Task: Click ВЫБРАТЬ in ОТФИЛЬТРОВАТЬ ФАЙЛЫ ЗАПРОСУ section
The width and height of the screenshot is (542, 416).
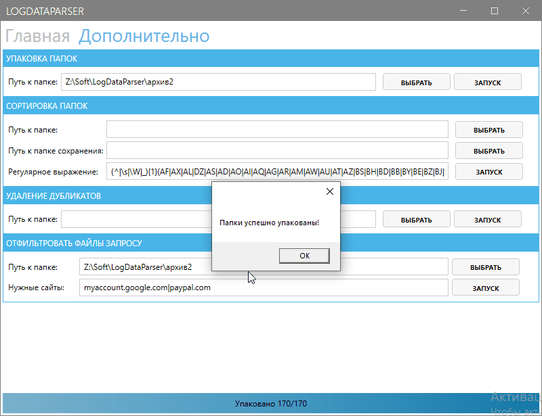Action: click(485, 267)
